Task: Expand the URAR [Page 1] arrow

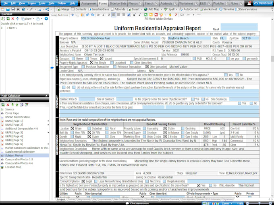Action: pyautogui.click(x=48, y=121)
